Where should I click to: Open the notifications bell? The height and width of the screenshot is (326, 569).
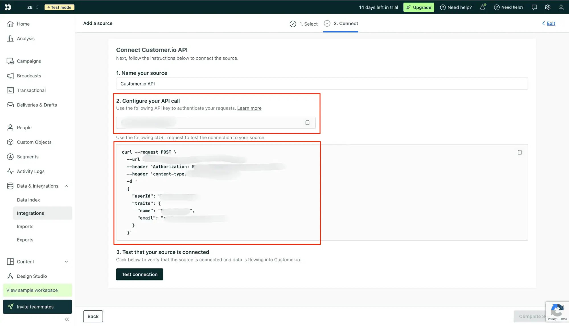[x=482, y=7]
